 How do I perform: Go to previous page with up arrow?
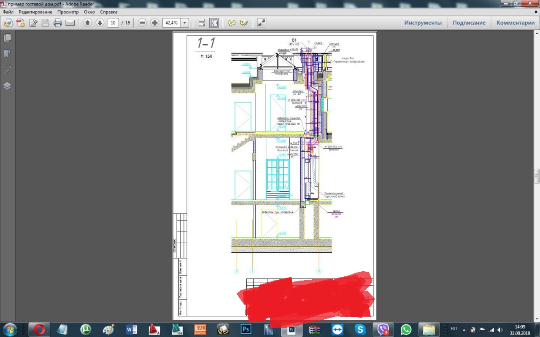point(87,23)
